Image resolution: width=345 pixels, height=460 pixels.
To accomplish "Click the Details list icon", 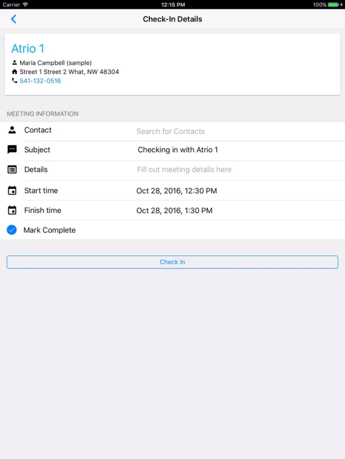I will coord(12,169).
